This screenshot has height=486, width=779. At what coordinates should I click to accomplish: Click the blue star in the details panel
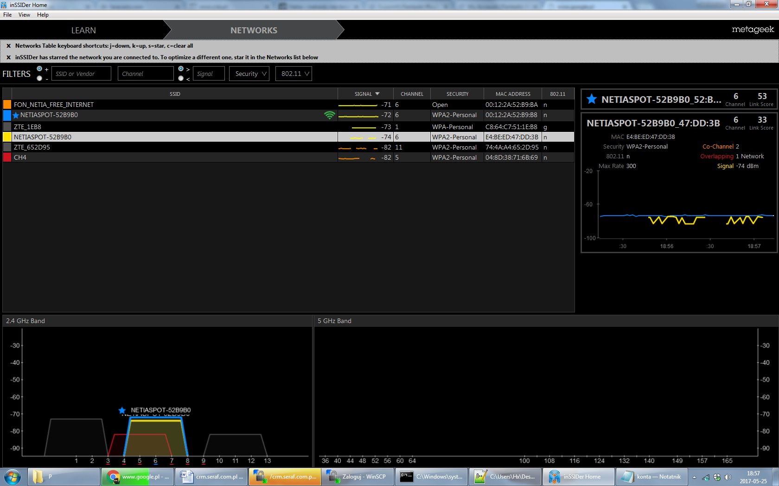tap(592, 99)
